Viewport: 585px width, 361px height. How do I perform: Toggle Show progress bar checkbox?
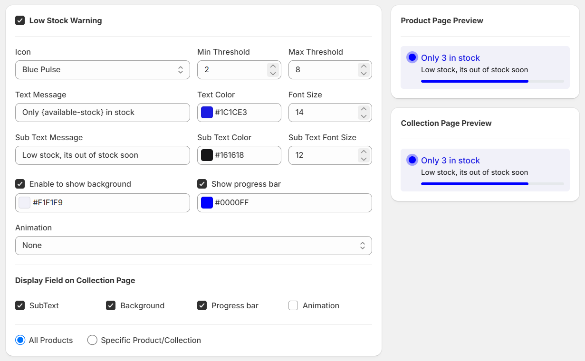point(202,184)
